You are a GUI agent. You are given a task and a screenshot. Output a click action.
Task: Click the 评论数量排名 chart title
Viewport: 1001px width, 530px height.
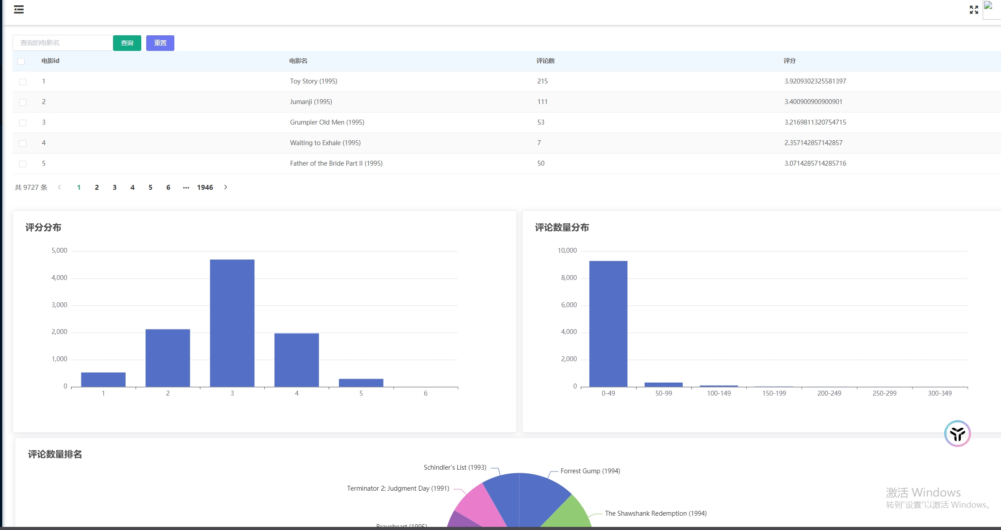click(55, 454)
